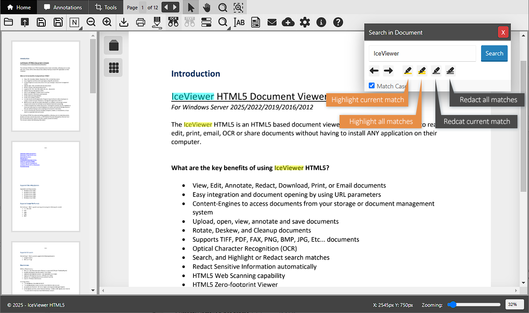
Task: Adjust the Zooming slider
Action: click(x=474, y=305)
